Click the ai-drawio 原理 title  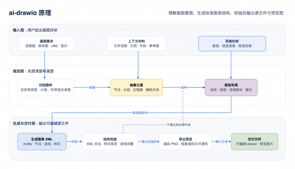click(30, 13)
